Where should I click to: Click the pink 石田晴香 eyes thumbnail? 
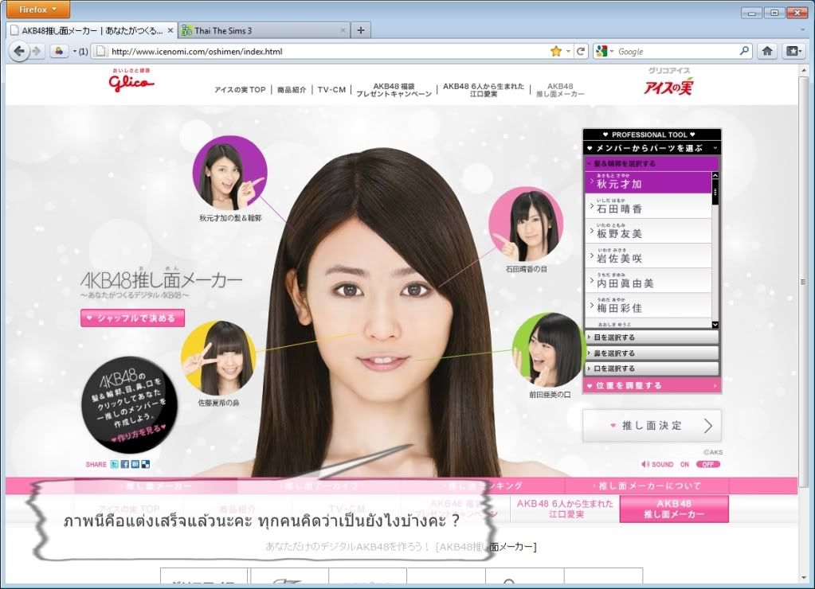click(526, 225)
